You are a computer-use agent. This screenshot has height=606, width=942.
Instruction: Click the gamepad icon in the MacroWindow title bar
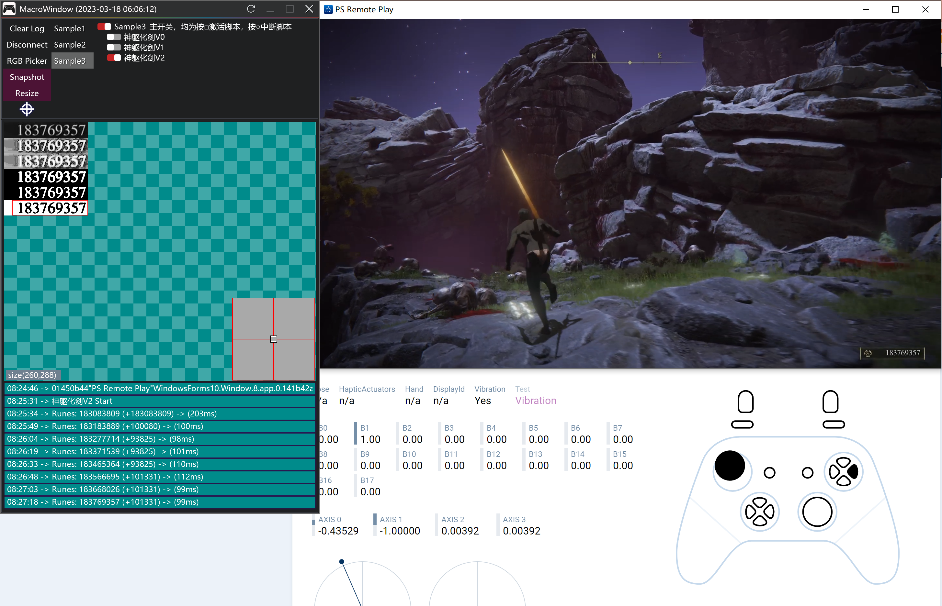[x=9, y=9]
